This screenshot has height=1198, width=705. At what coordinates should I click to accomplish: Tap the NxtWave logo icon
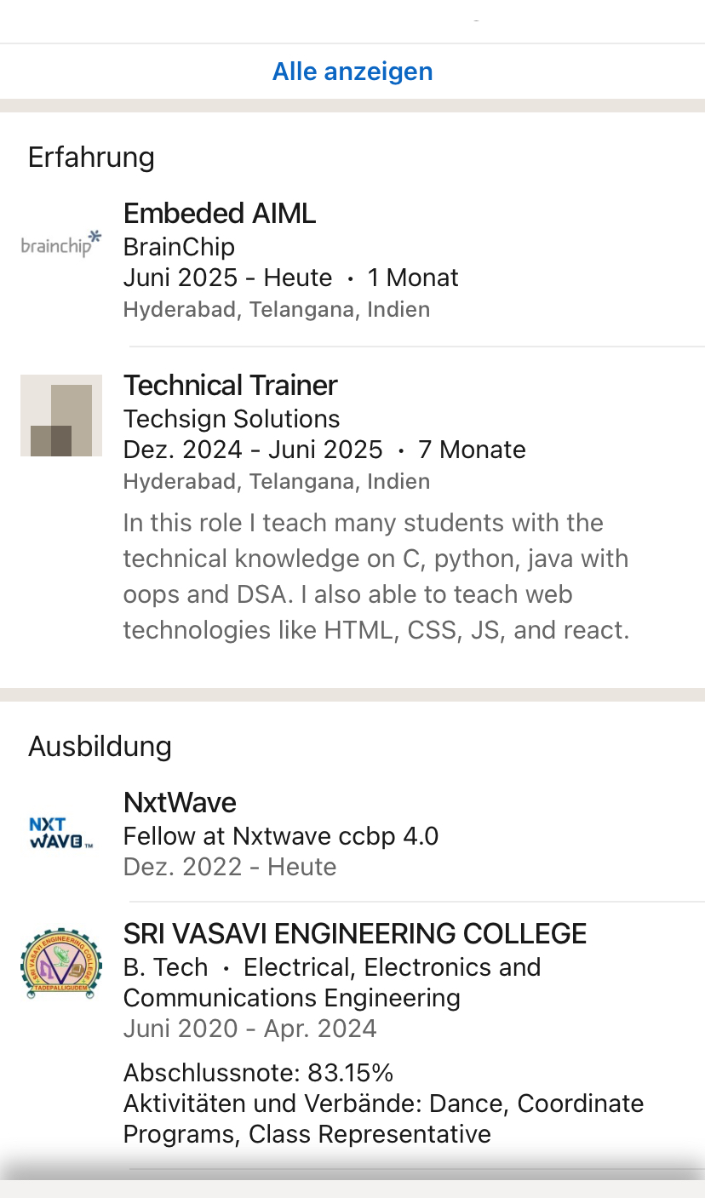61,834
